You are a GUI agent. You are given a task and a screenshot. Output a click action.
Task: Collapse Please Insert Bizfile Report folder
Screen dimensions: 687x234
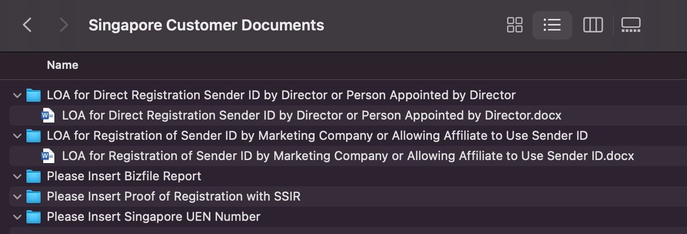pyautogui.click(x=17, y=176)
